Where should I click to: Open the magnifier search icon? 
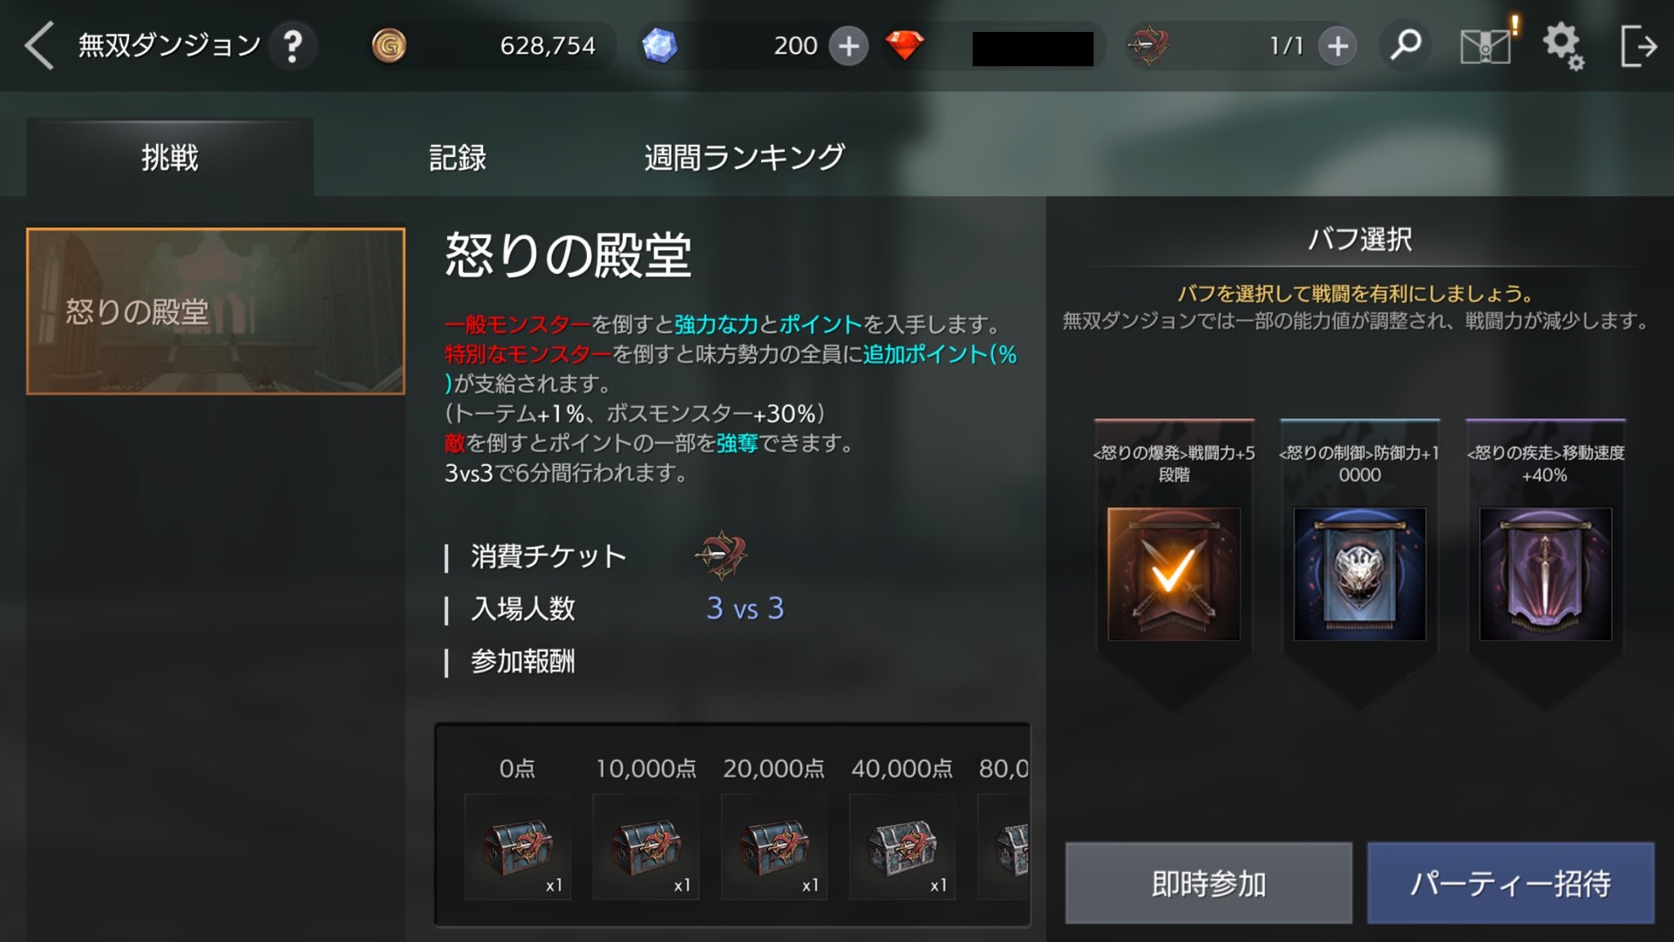tap(1405, 45)
